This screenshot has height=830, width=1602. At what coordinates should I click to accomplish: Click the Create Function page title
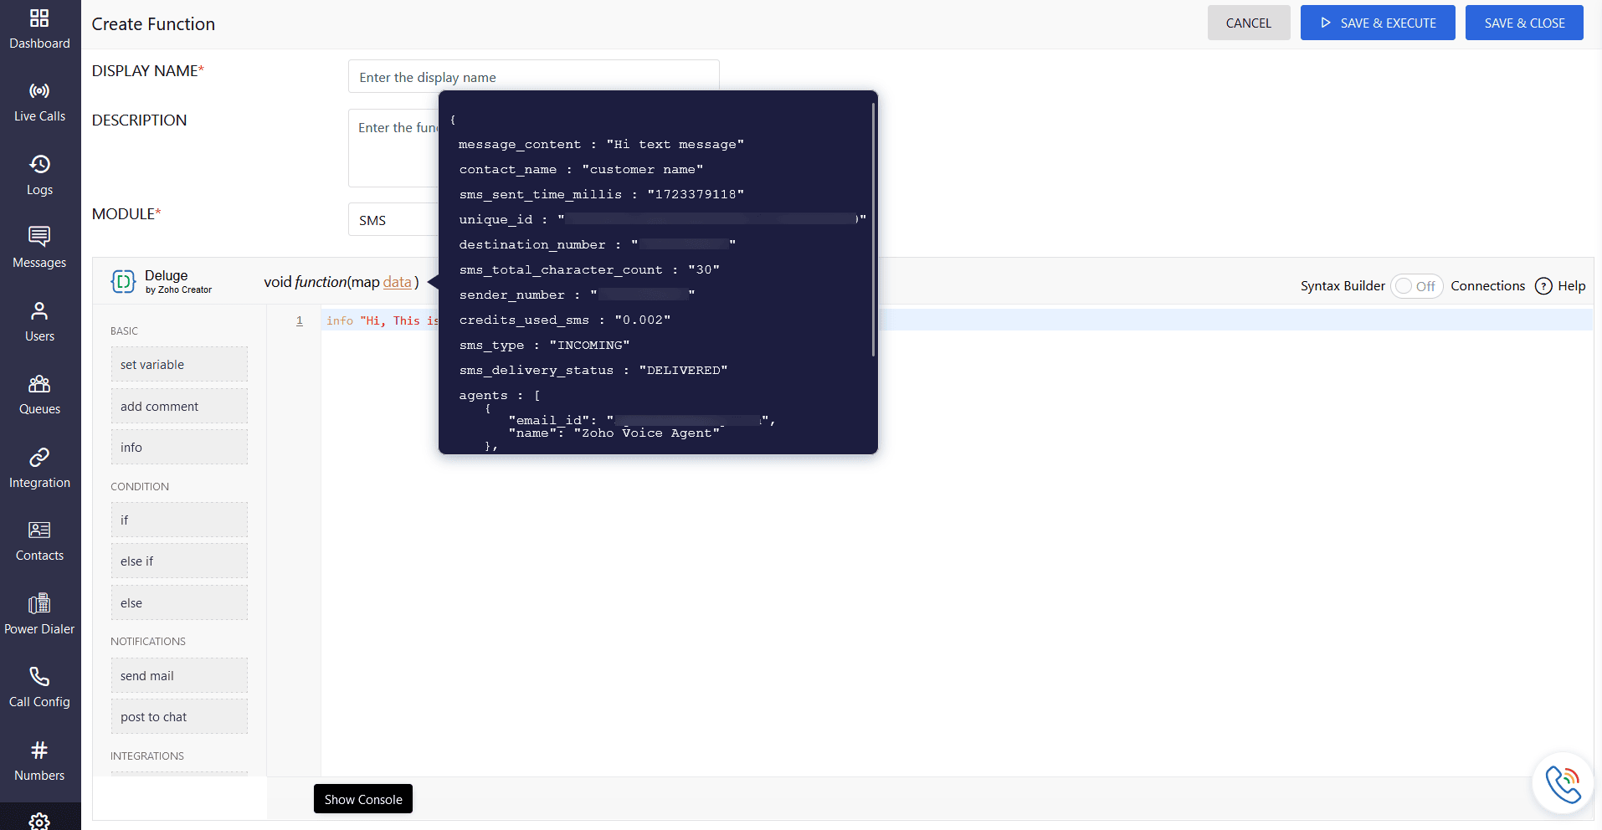pyautogui.click(x=153, y=24)
